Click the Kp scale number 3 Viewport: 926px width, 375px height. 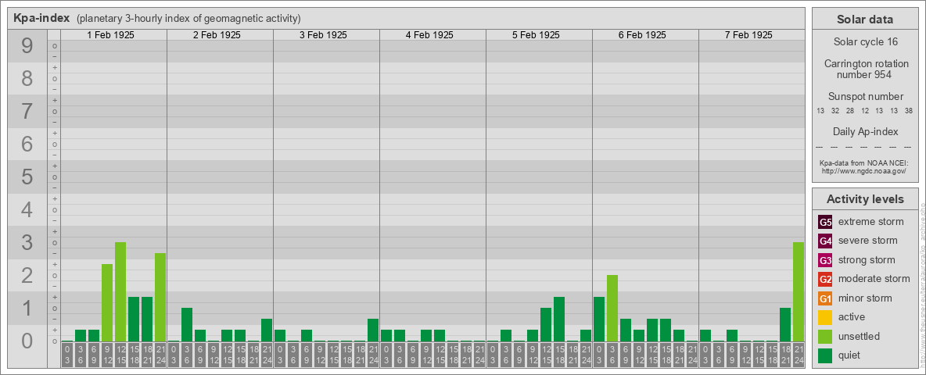(x=27, y=242)
